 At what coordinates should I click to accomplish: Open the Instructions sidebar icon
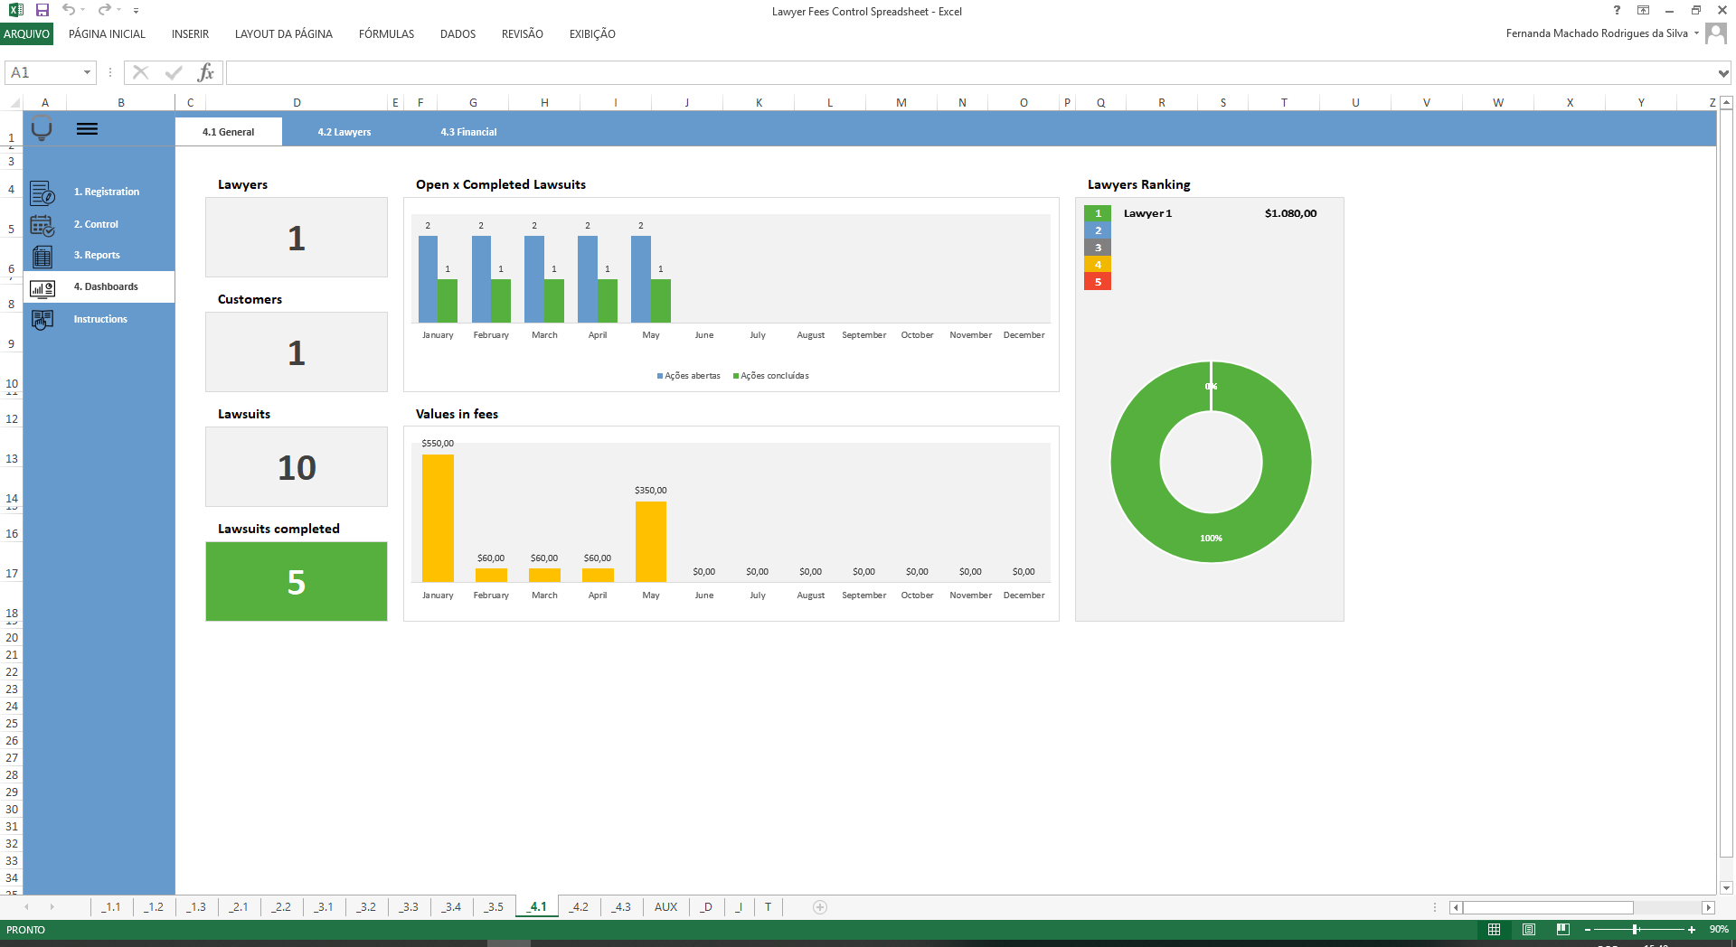click(42, 319)
